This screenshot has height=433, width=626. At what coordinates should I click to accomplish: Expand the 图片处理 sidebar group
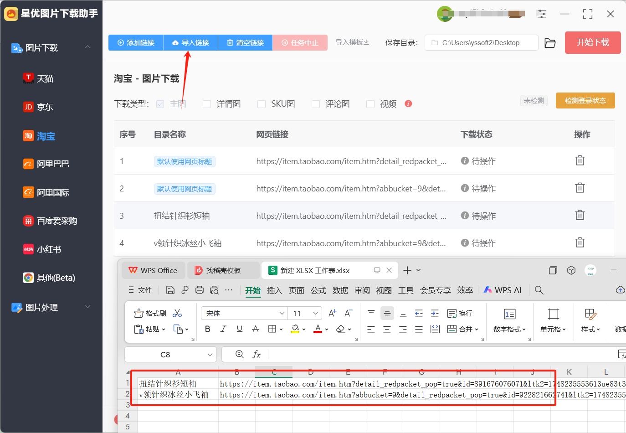(87, 307)
